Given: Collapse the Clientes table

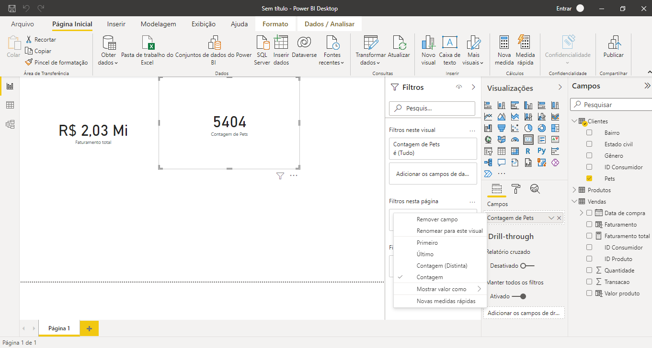Looking at the screenshot, I should pos(574,121).
